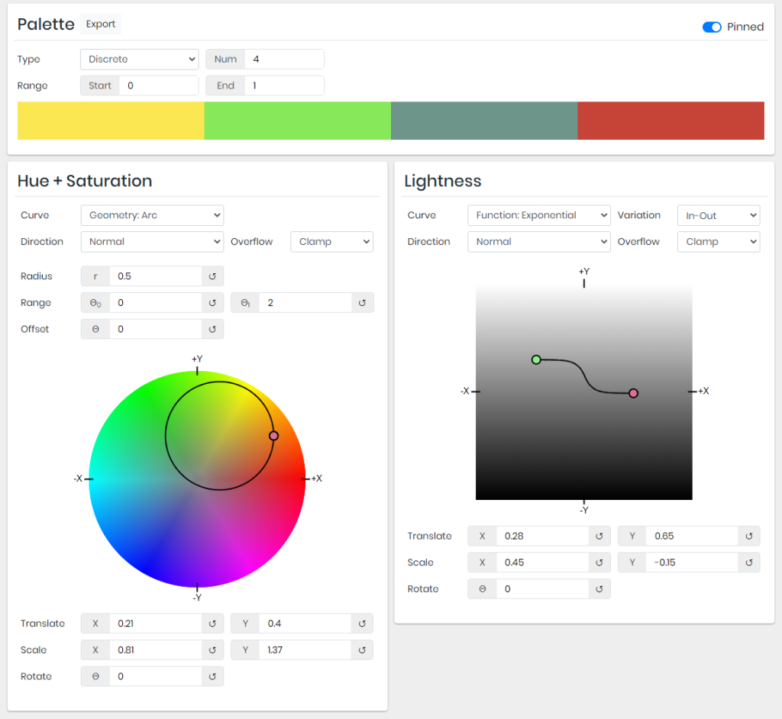Viewport: 782px width, 719px height.
Task: Open Hue Overflow Clamp dropdown
Action: (x=331, y=242)
